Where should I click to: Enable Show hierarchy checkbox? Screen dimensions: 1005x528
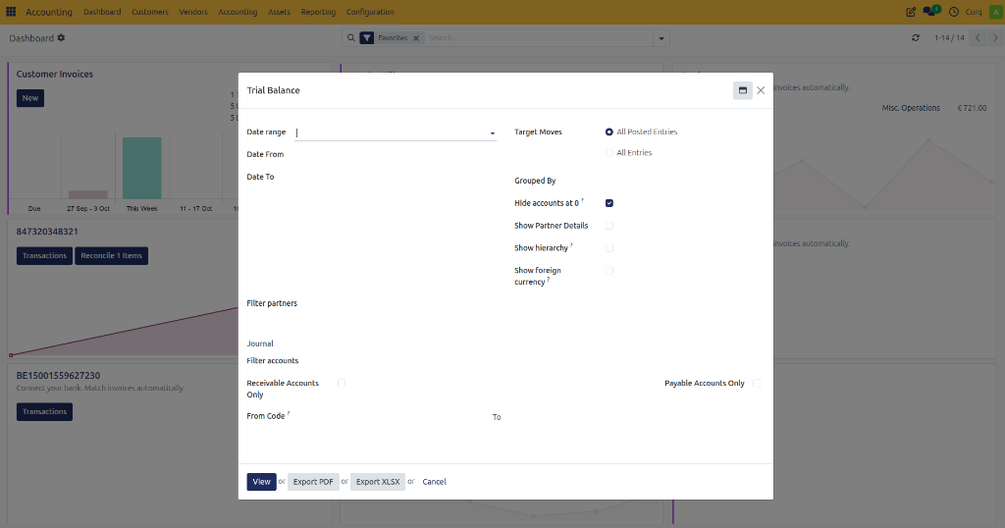point(608,248)
